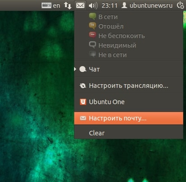Click yellow away speech bubble icon

click(93, 26)
